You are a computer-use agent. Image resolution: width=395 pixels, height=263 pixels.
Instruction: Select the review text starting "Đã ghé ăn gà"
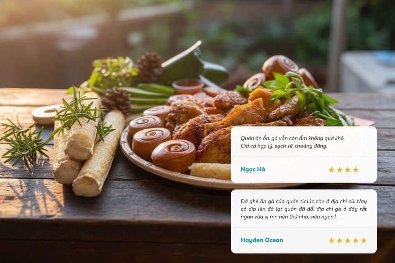[304, 209]
